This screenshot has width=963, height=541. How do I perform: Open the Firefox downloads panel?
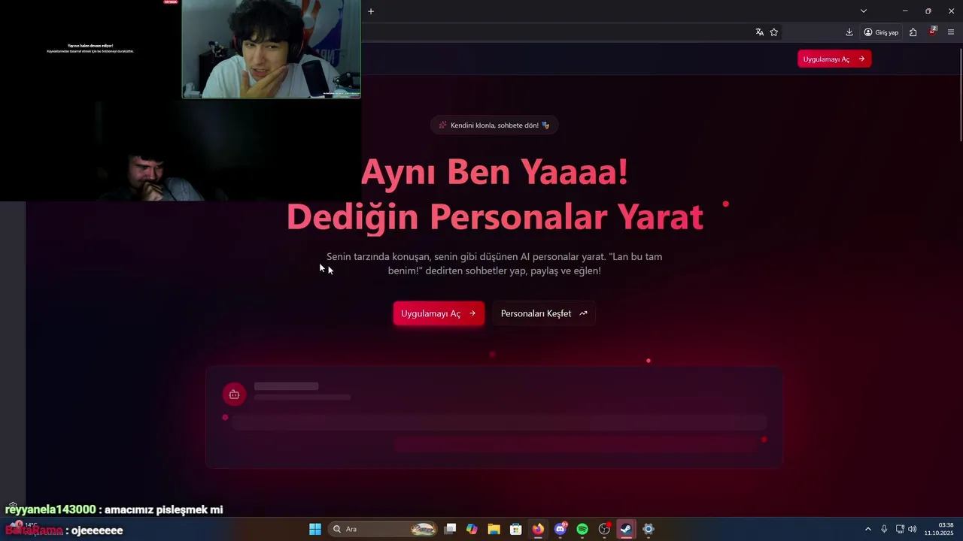tap(849, 32)
